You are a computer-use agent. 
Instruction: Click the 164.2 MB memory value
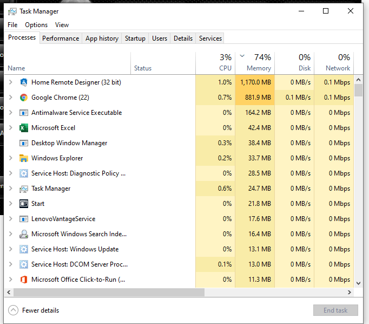pyautogui.click(x=258, y=112)
